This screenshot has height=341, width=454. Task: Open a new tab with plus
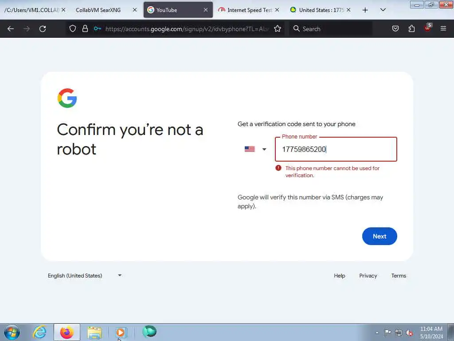pyautogui.click(x=365, y=10)
